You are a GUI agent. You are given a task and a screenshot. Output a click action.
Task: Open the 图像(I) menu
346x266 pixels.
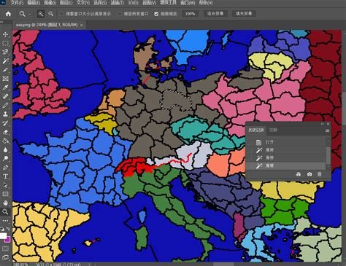(x=50, y=3)
